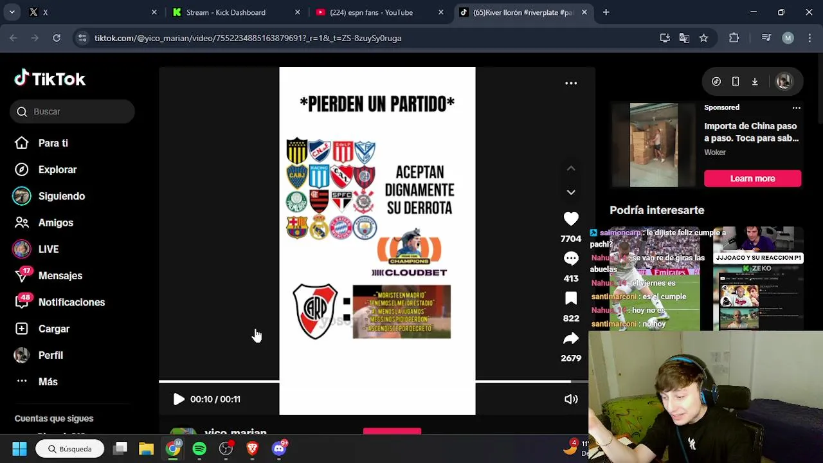Viewport: 823px width, 463px height.
Task: Open the TikTok profile avatar menu
Action: click(784, 82)
